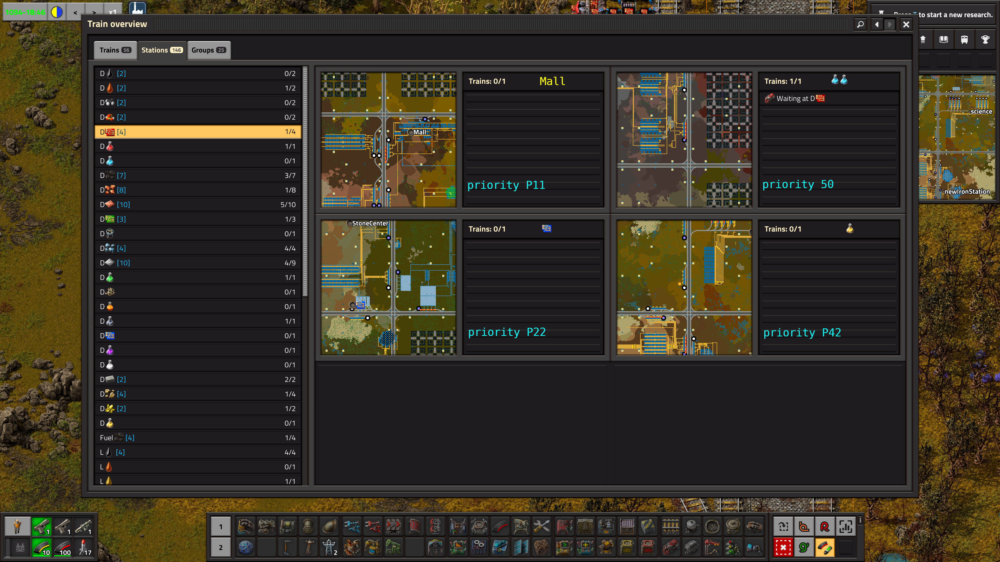
Task: Pick the fast inserter from quickbar
Action: coord(352,526)
